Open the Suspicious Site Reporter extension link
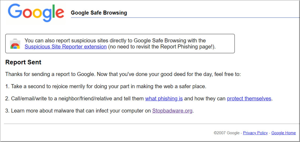 coord(66,47)
